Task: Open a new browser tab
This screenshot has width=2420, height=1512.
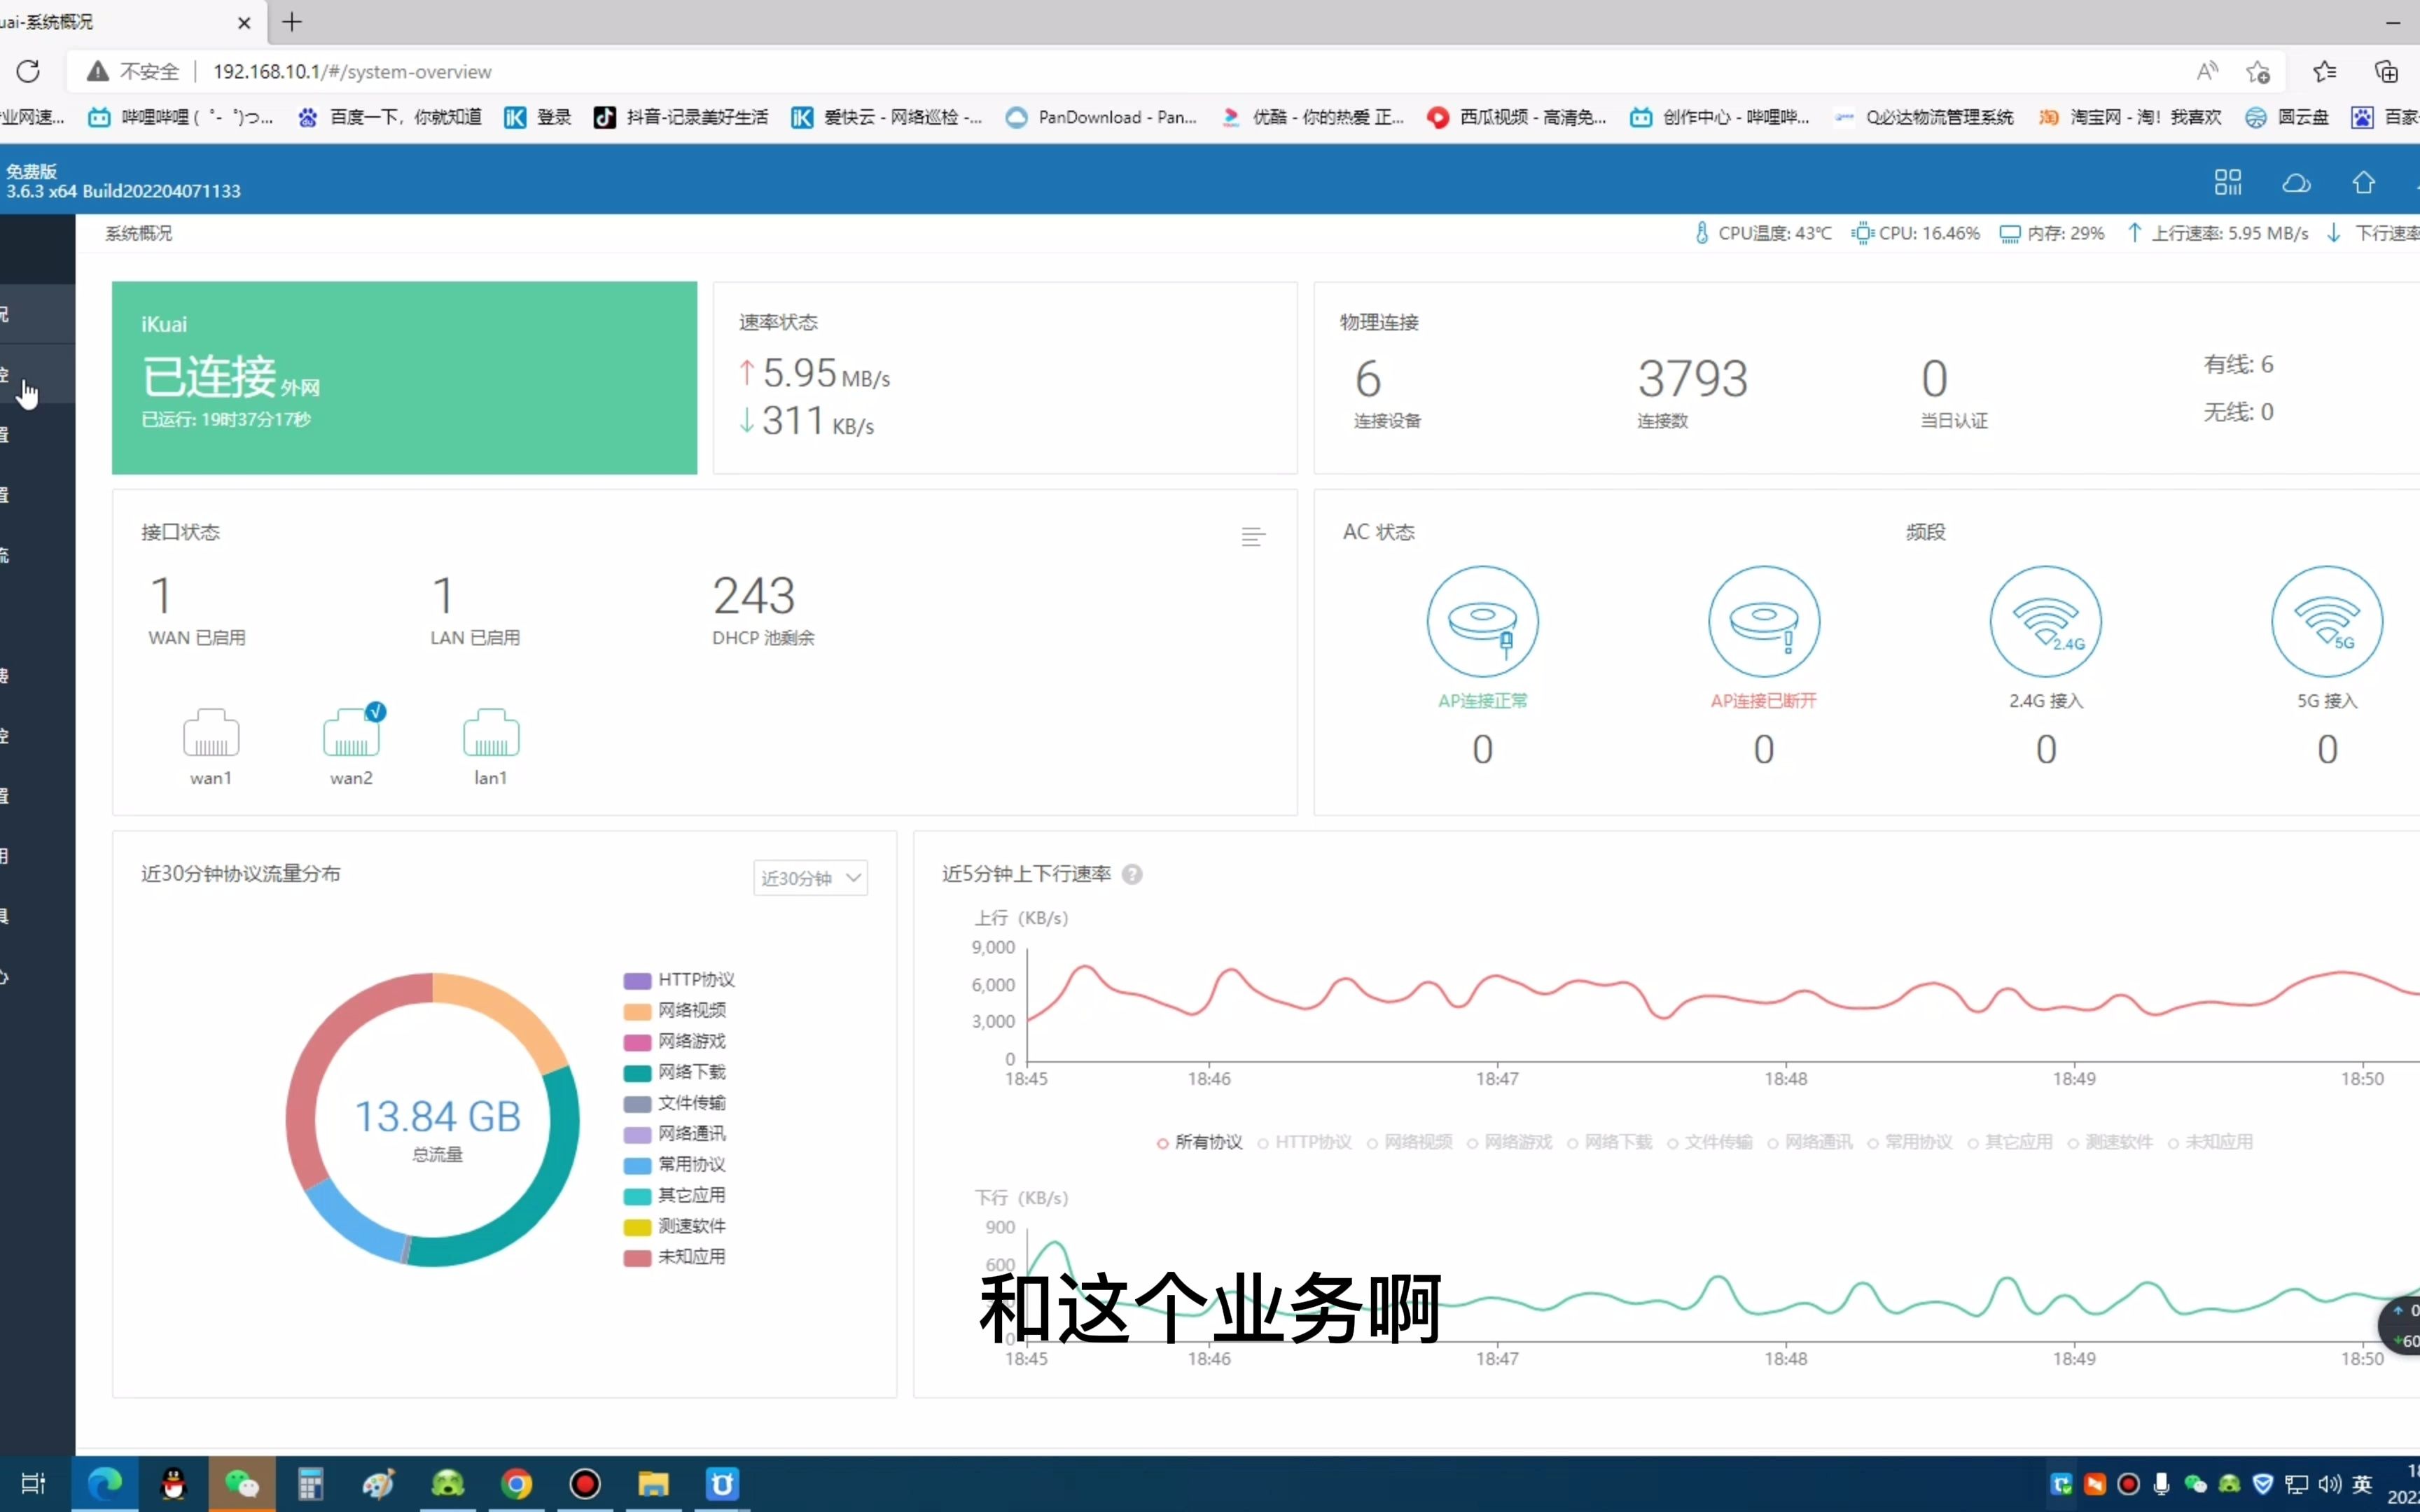Action: pos(292,22)
